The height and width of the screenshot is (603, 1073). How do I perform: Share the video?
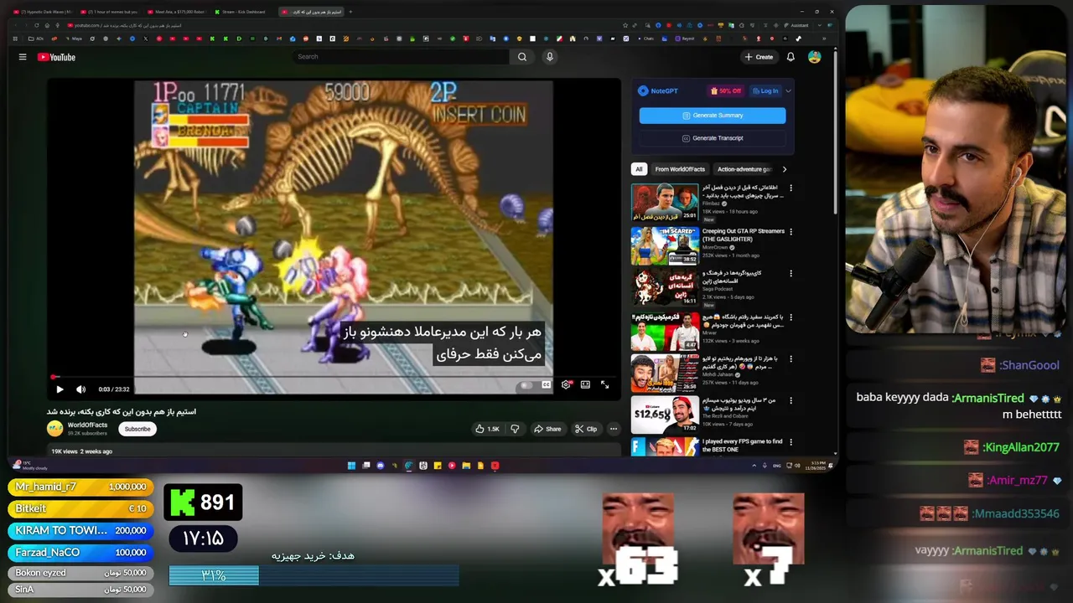click(x=547, y=429)
